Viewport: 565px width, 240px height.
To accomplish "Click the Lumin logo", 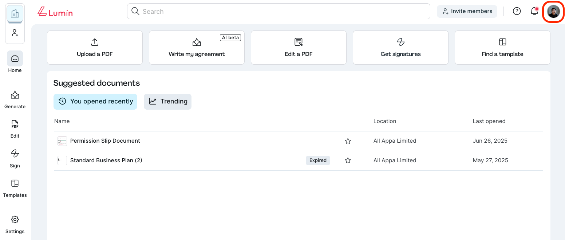I will pyautogui.click(x=55, y=11).
